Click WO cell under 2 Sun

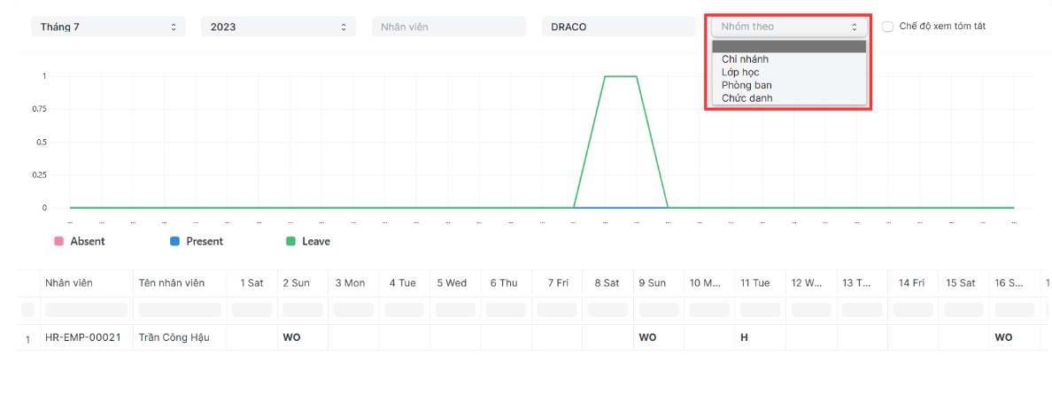pyautogui.click(x=303, y=337)
